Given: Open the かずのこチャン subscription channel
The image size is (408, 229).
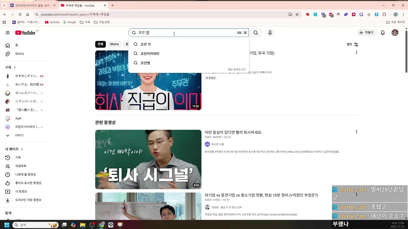Looking at the screenshot, I should pyautogui.click(x=25, y=76).
